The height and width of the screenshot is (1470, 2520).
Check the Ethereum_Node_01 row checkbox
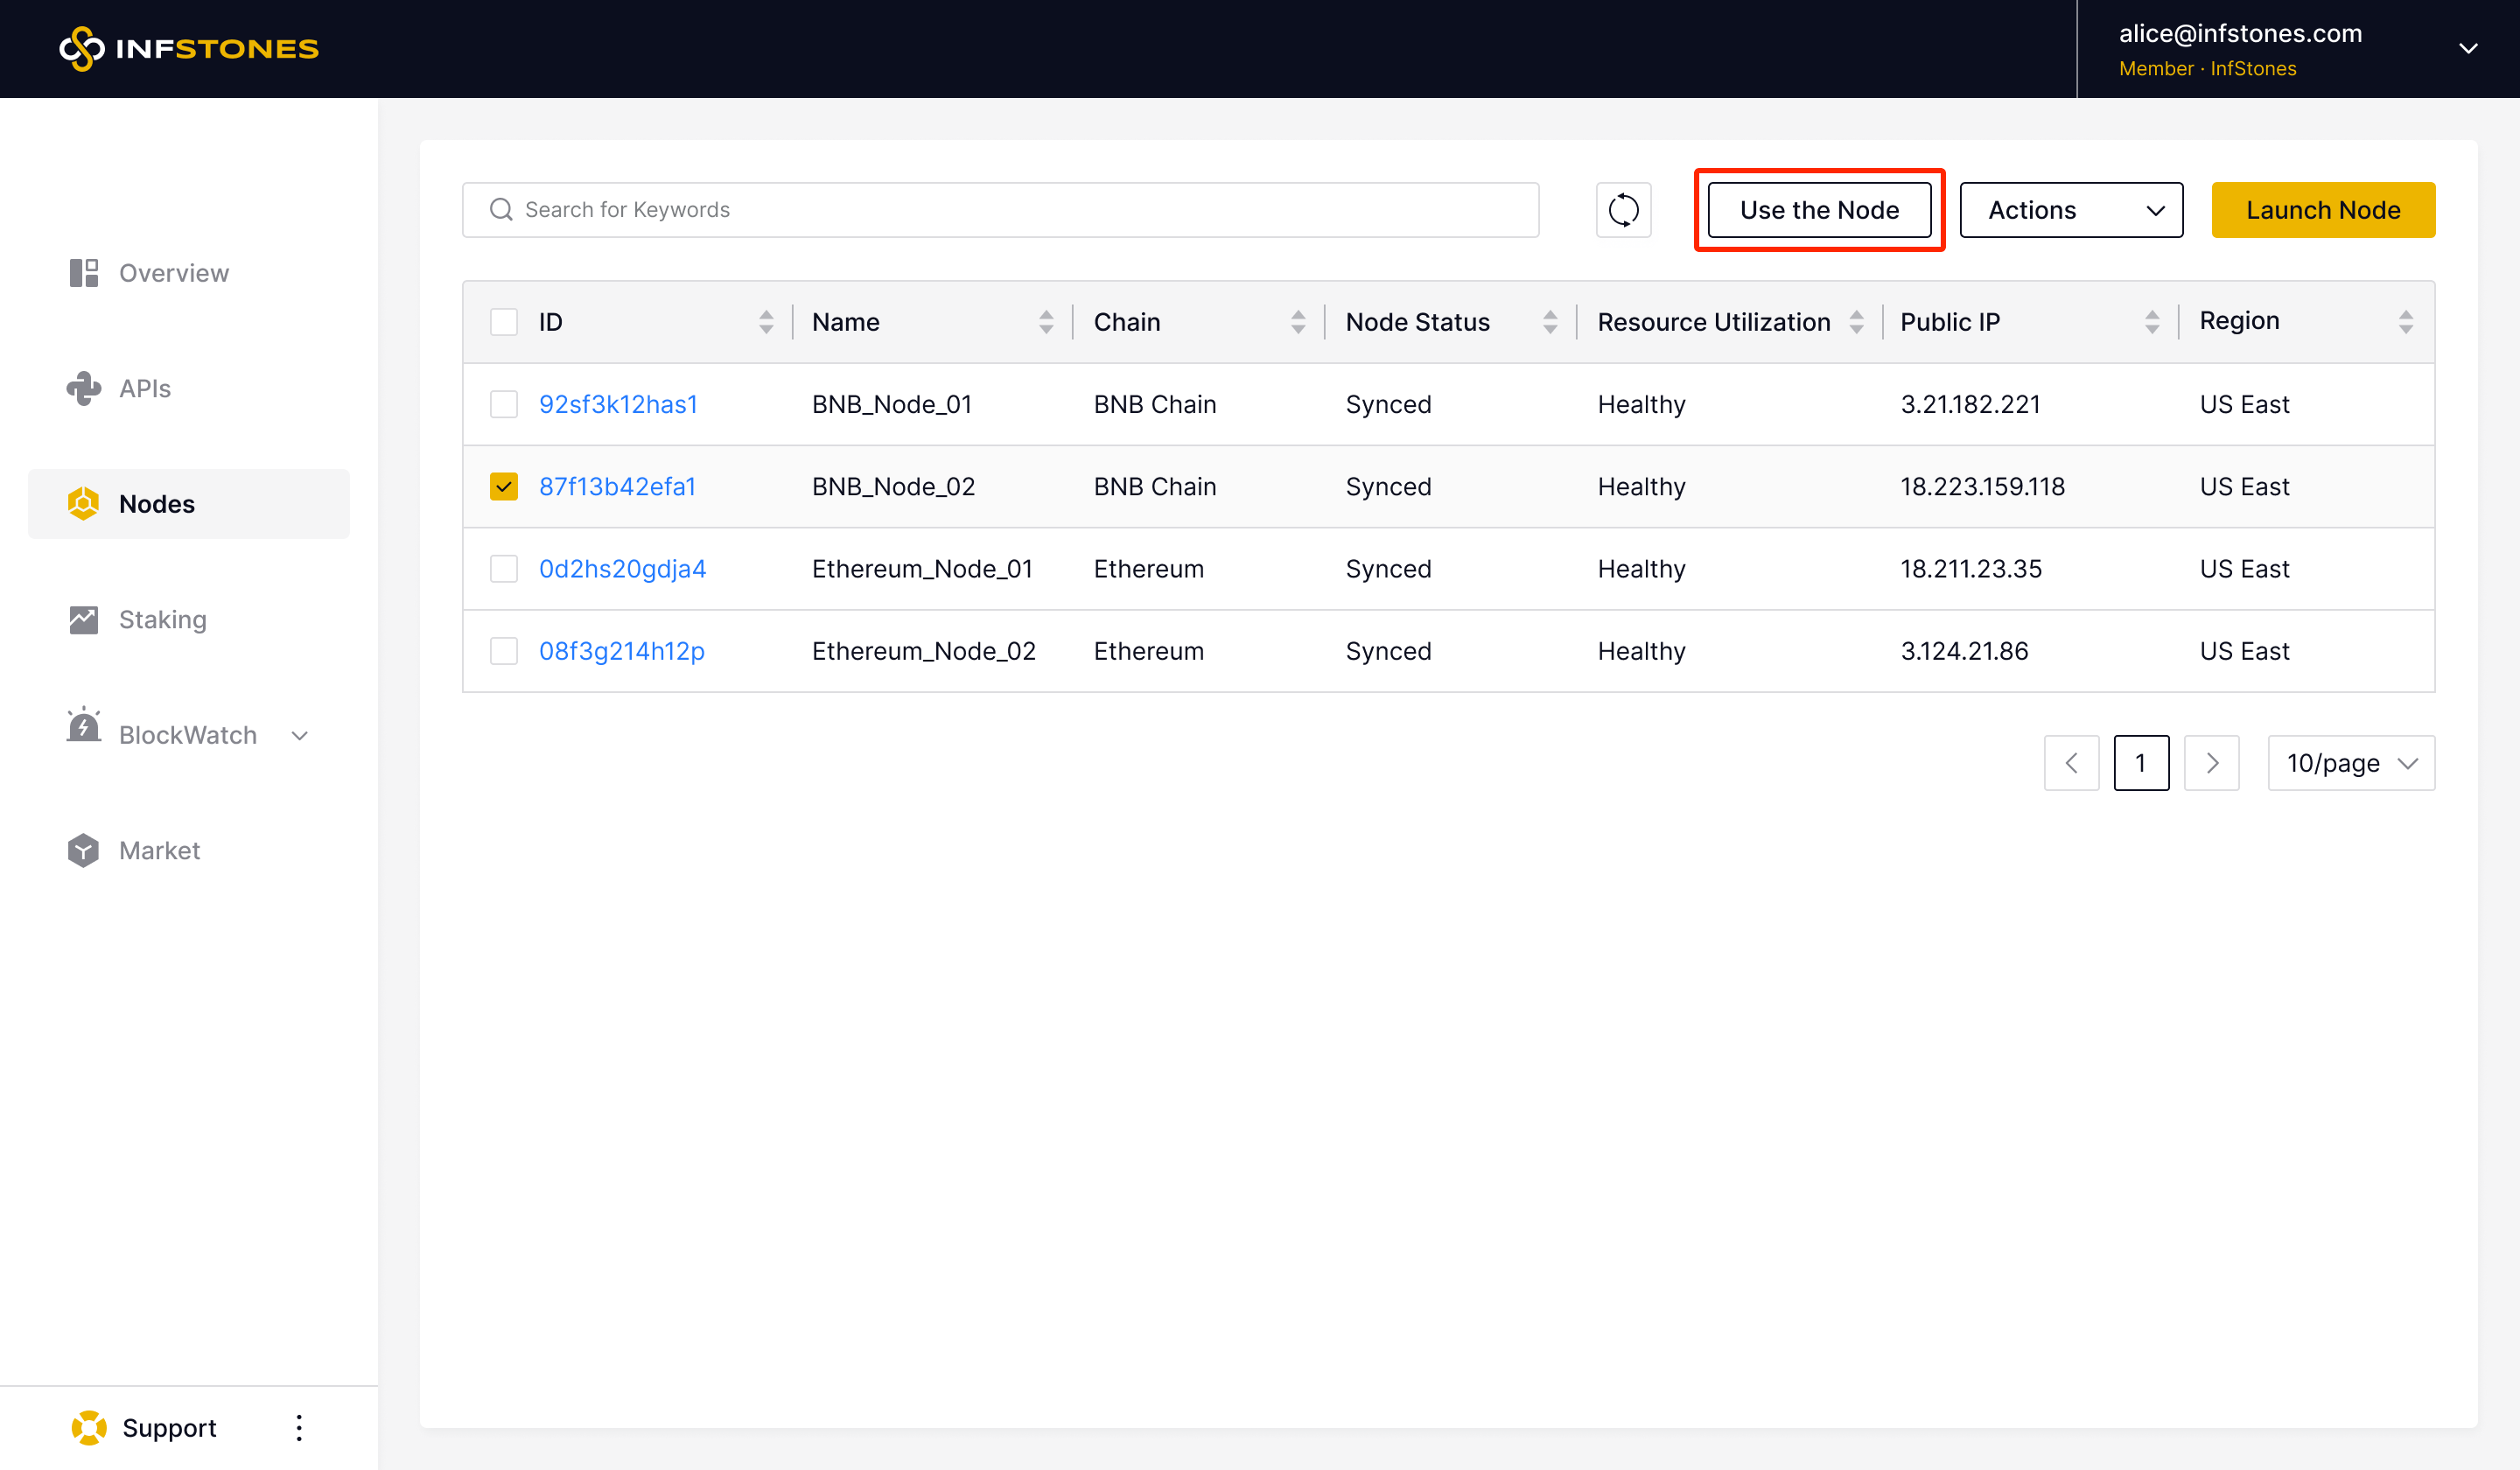pos(504,569)
